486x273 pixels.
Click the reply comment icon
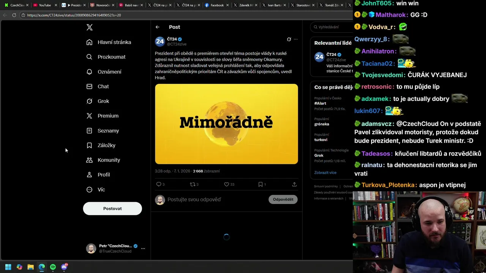coord(159,184)
